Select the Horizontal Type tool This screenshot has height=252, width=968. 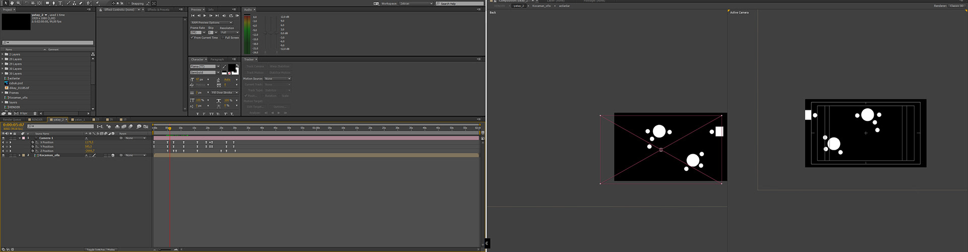click(60, 3)
